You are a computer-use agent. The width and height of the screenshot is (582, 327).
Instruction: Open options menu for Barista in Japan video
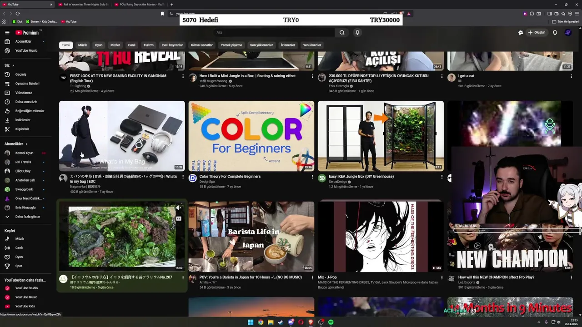point(312,277)
